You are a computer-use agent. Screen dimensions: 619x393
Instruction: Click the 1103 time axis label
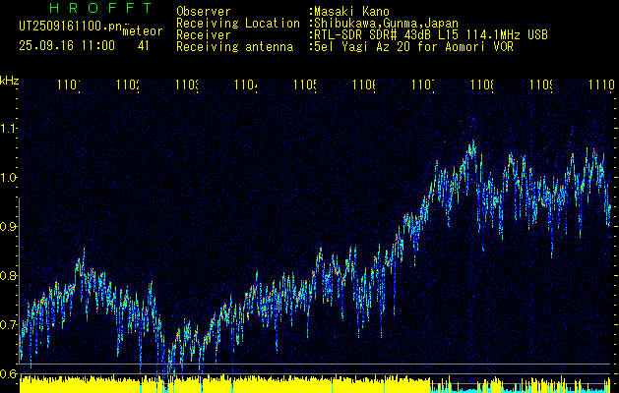pyautogui.click(x=187, y=84)
